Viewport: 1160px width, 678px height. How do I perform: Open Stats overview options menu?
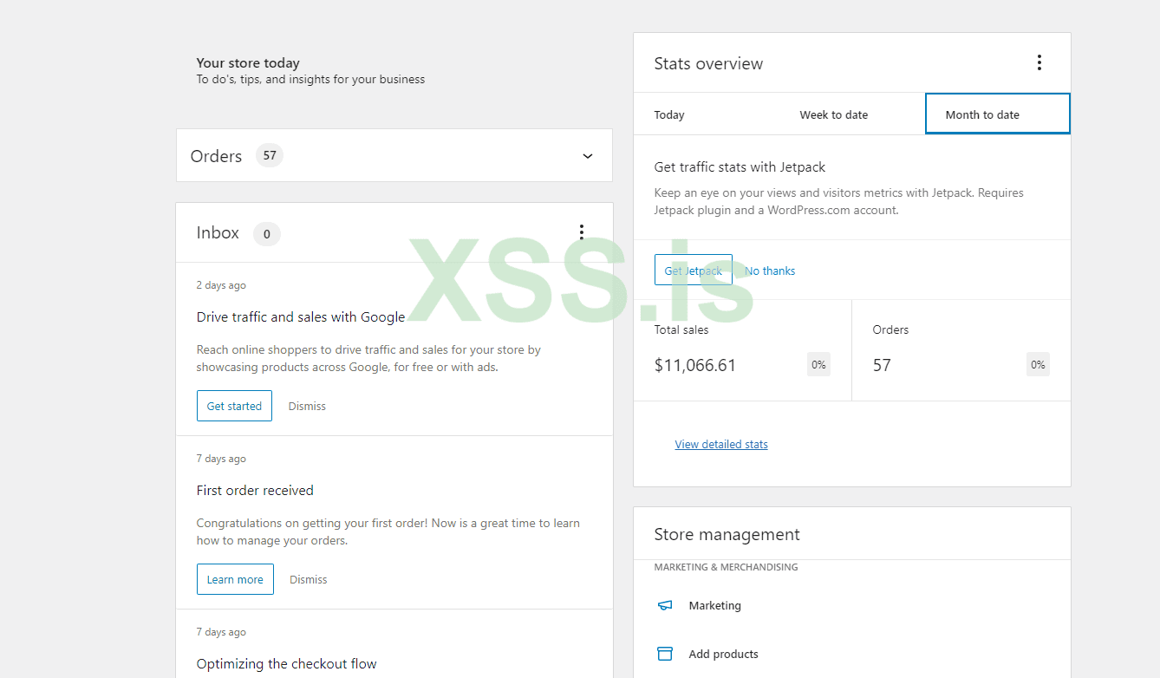coord(1039,62)
